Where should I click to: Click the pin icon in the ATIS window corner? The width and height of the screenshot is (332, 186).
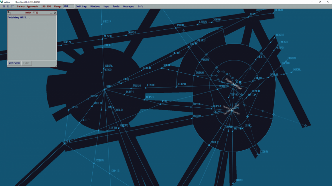(x=10, y=13)
